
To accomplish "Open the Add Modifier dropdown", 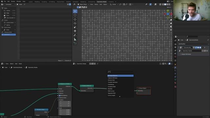I will pos(193,44).
